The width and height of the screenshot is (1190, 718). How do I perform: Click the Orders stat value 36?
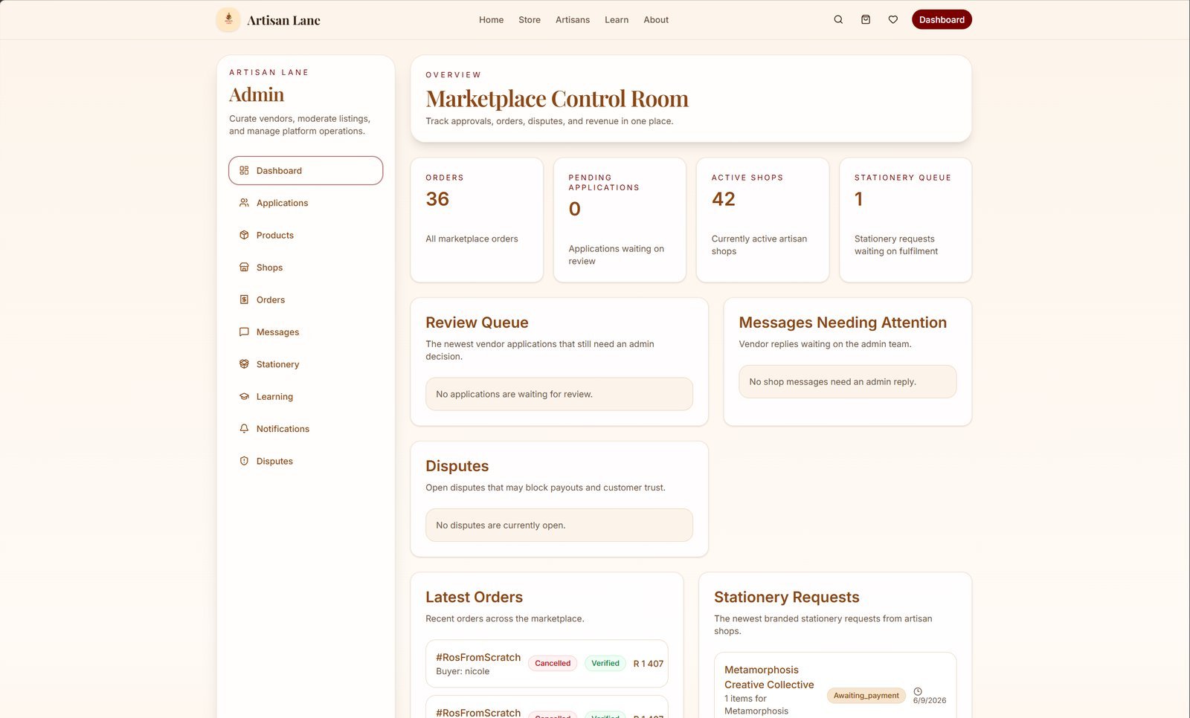(437, 199)
